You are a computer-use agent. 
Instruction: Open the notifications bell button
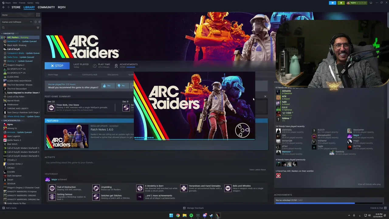pos(341,3)
